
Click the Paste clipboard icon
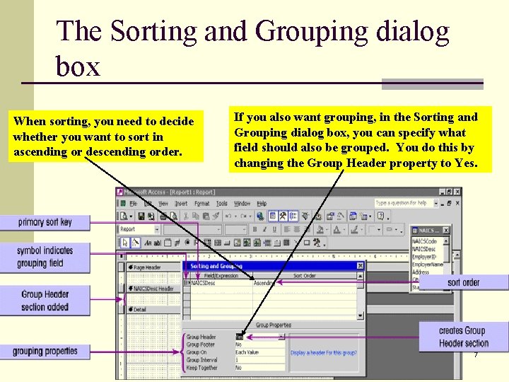(206, 216)
